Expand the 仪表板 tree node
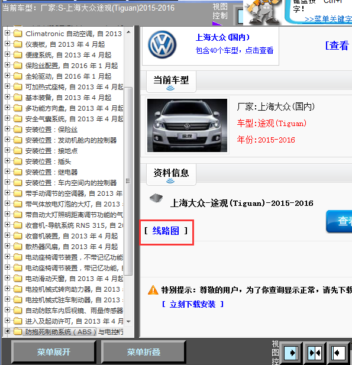The height and width of the screenshot is (365, 352). (7, 44)
